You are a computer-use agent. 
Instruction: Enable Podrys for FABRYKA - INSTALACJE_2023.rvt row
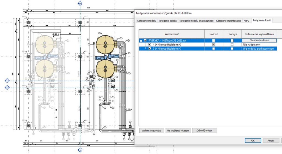[232, 40]
